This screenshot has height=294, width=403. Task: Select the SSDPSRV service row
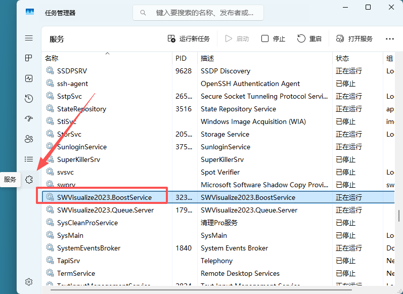coord(218,71)
